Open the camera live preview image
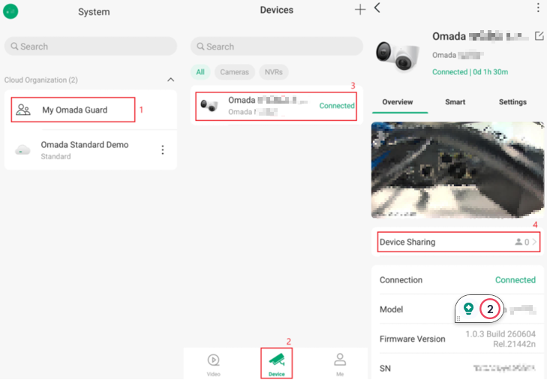This screenshot has height=380, width=547. coord(458,170)
